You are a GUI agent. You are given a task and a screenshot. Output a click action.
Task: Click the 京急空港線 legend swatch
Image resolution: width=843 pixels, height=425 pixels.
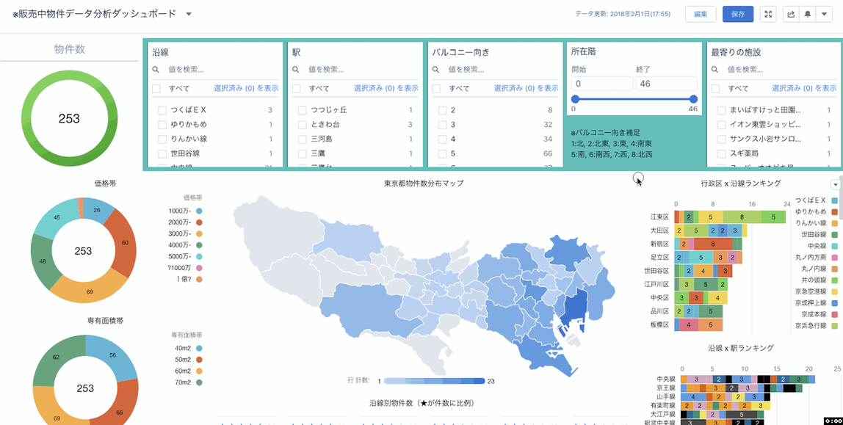[x=835, y=291]
